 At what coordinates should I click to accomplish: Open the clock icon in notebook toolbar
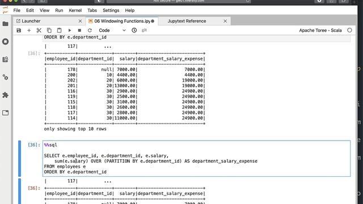[x=134, y=30]
